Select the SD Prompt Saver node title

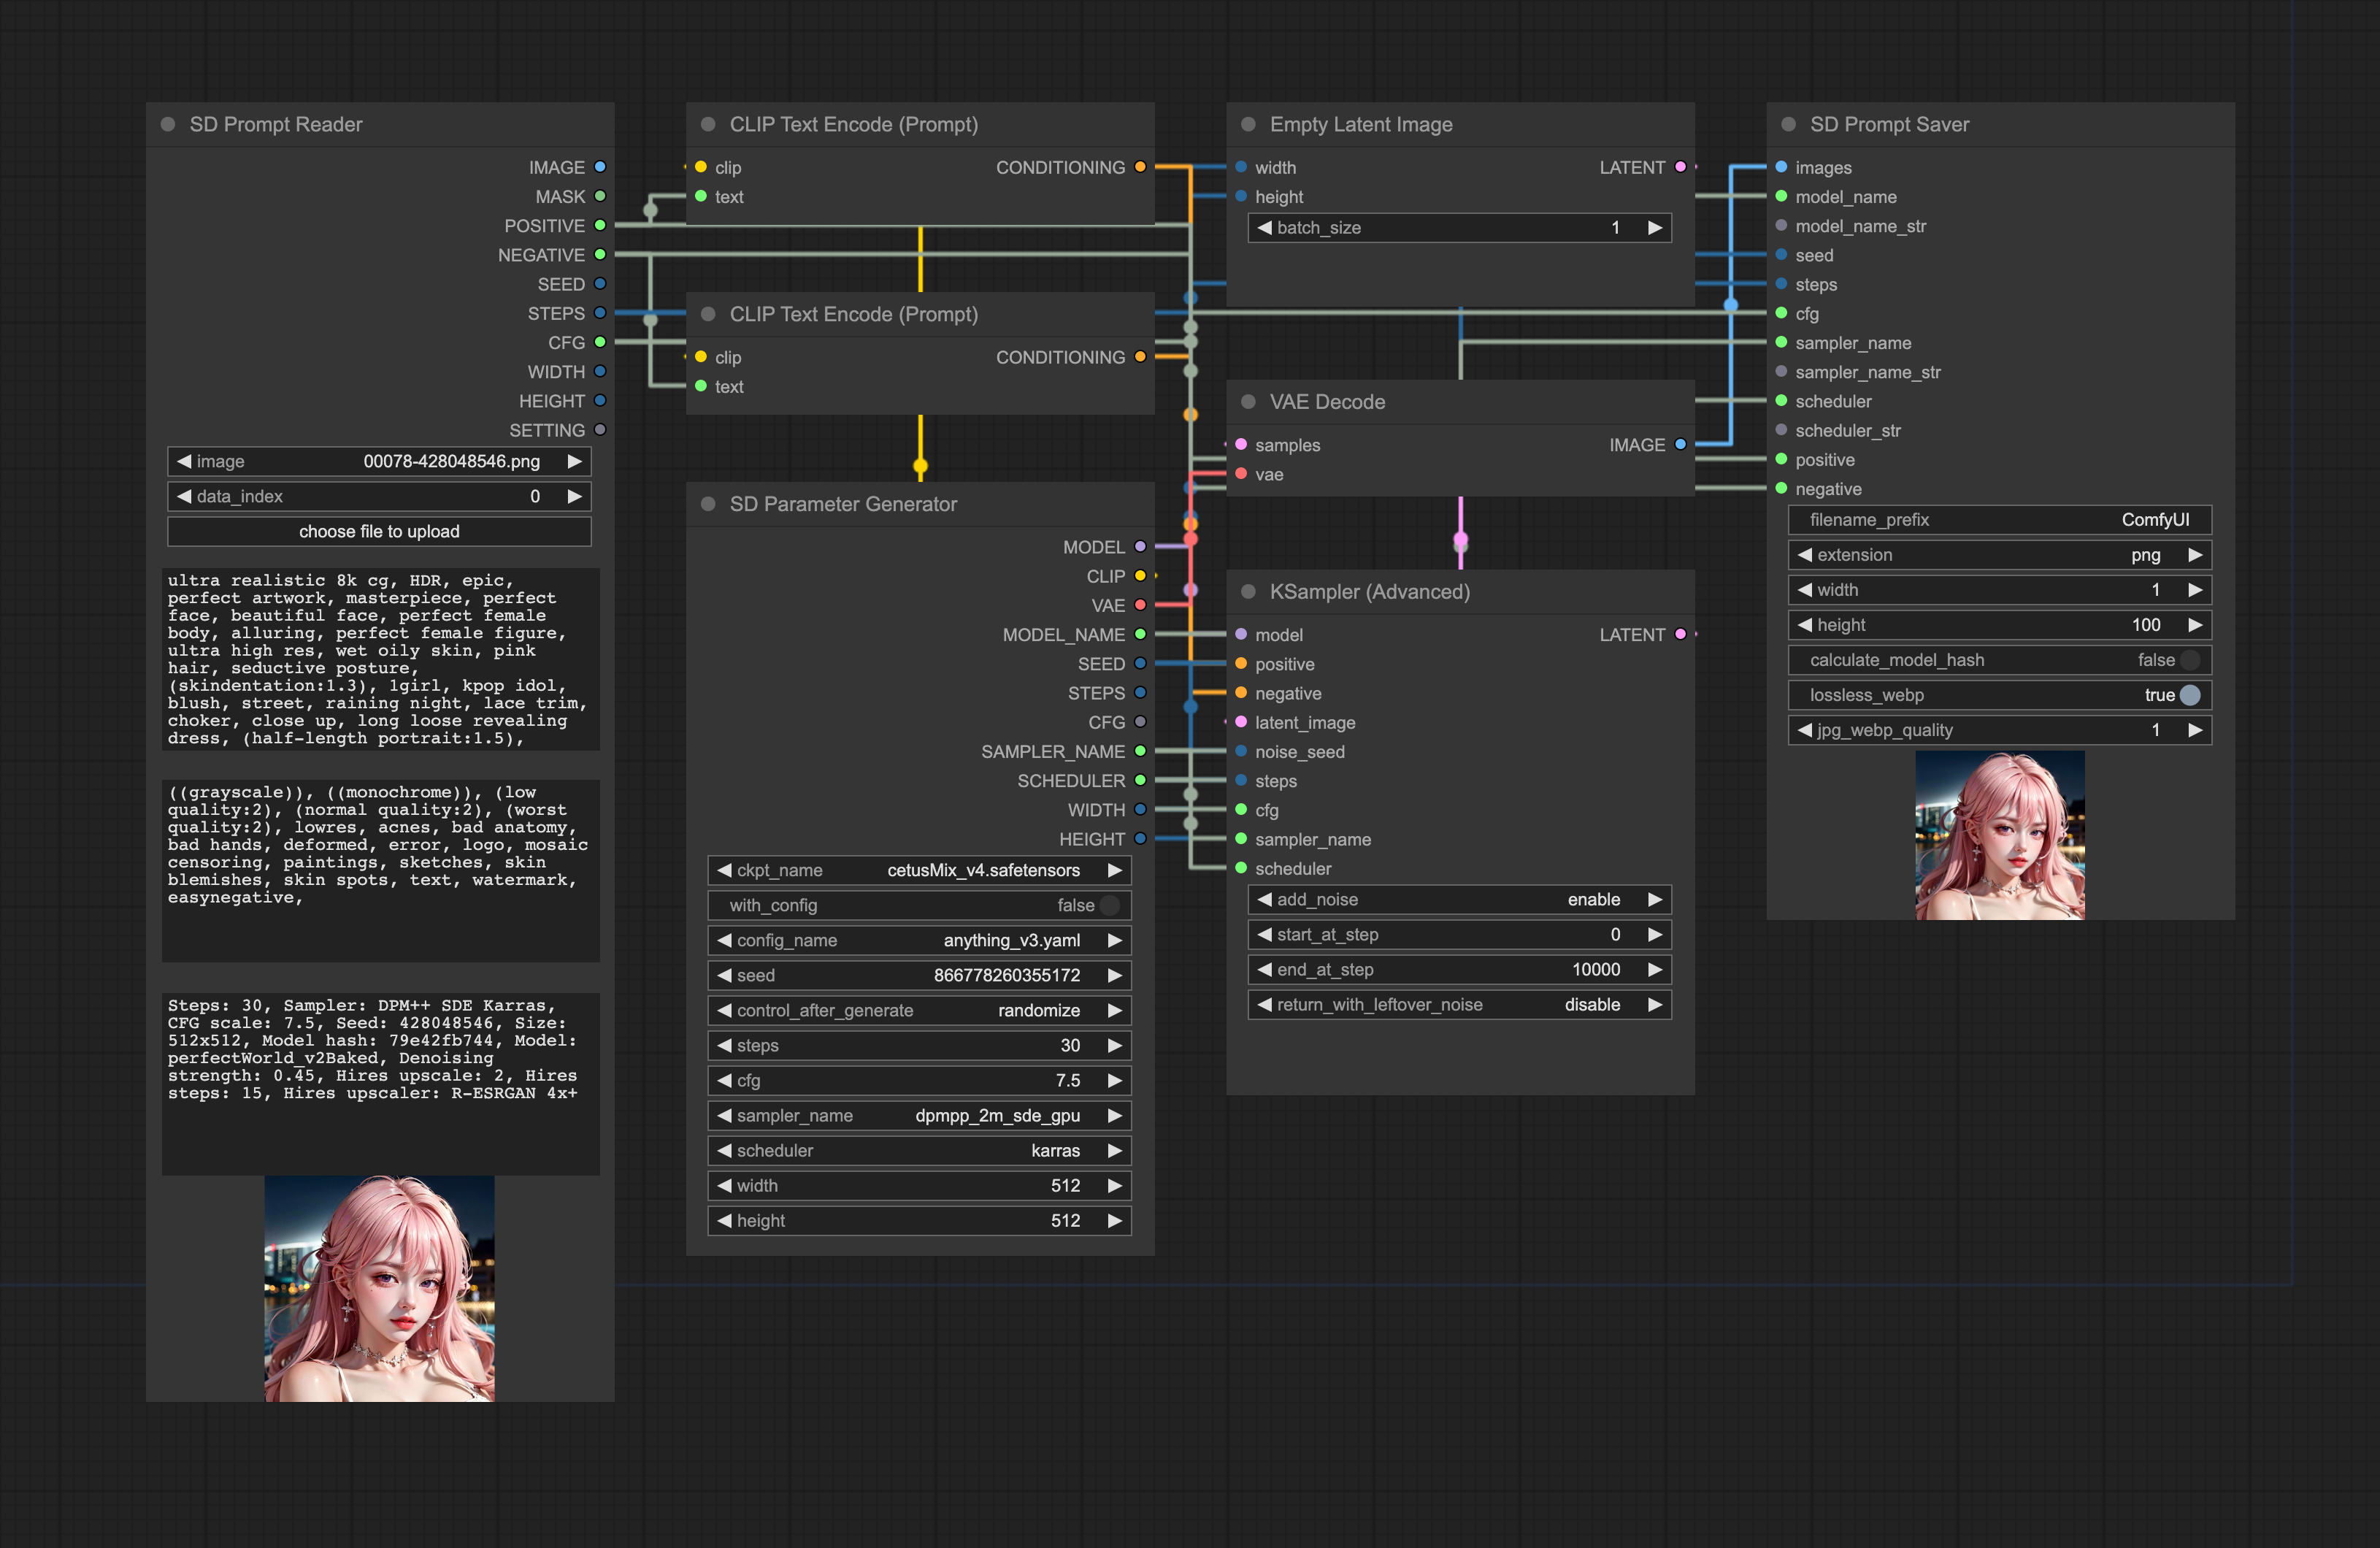click(x=1889, y=124)
